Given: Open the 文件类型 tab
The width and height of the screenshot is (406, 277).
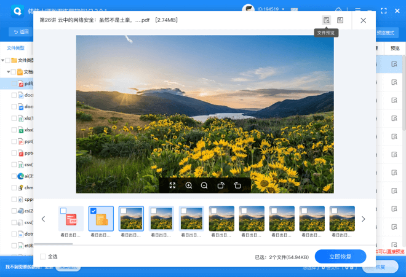Looking at the screenshot, I should 15,48.
